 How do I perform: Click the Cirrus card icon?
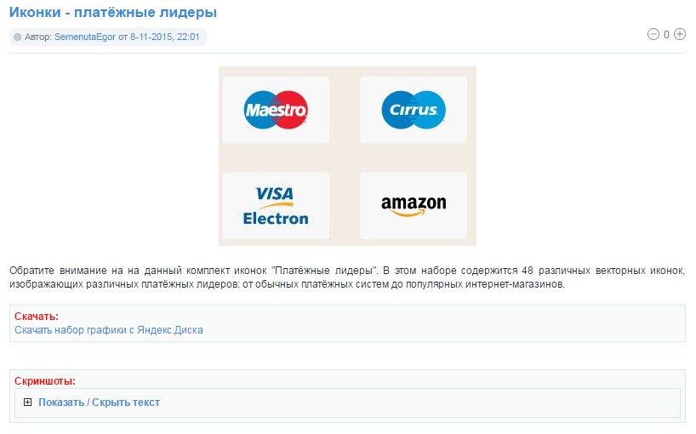414,110
